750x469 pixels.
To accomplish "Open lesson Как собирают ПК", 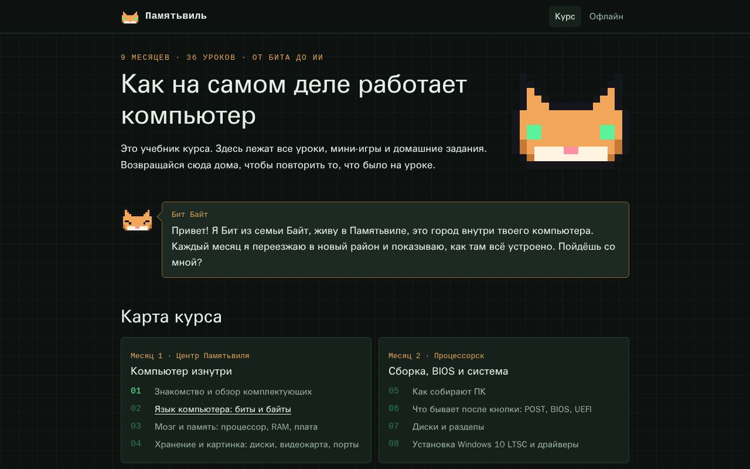I will [449, 392].
